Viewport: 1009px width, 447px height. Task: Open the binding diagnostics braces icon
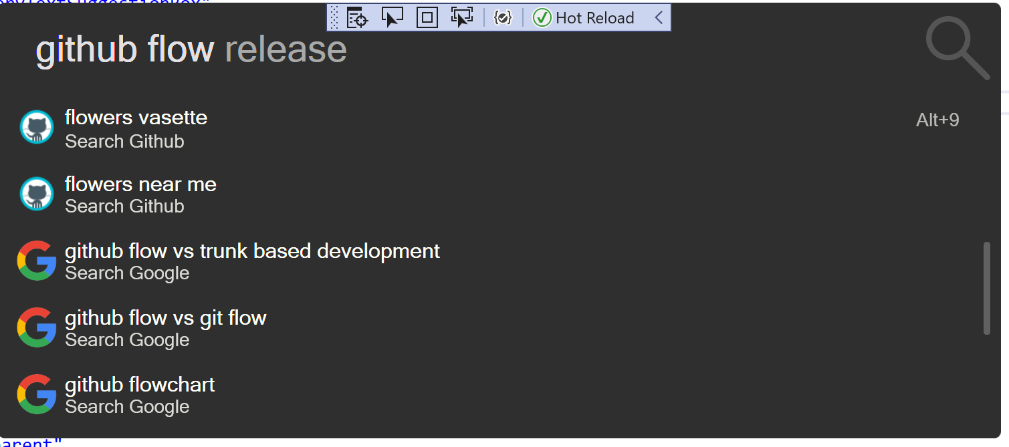(x=503, y=17)
